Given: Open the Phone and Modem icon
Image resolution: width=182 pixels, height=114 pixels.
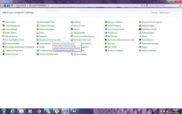Looking at the screenshot, I should click(x=3, y=44).
